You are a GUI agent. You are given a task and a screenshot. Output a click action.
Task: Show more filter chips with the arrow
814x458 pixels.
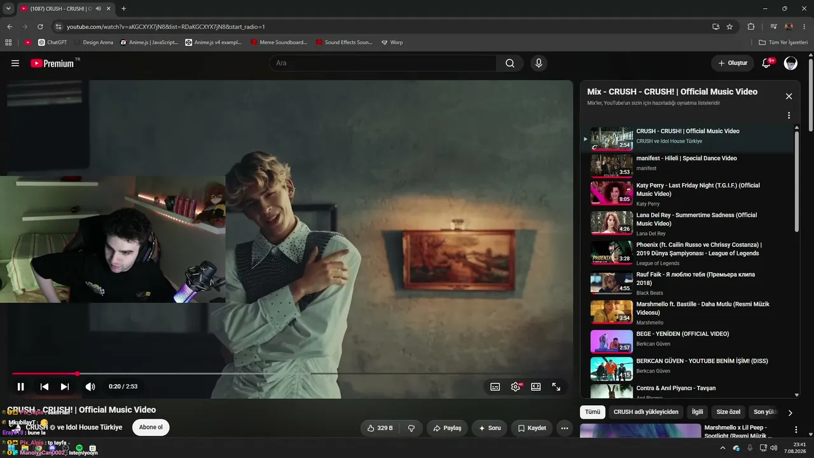point(790,412)
